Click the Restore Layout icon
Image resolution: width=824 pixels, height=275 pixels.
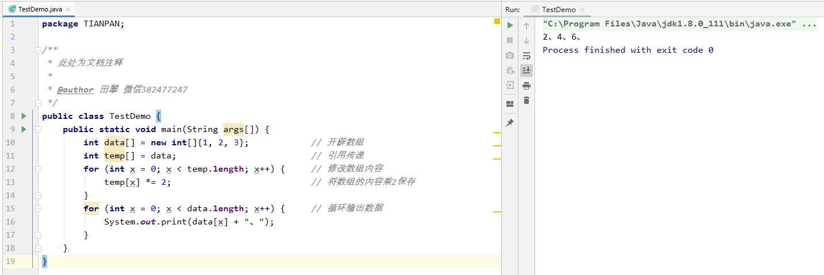point(510,104)
